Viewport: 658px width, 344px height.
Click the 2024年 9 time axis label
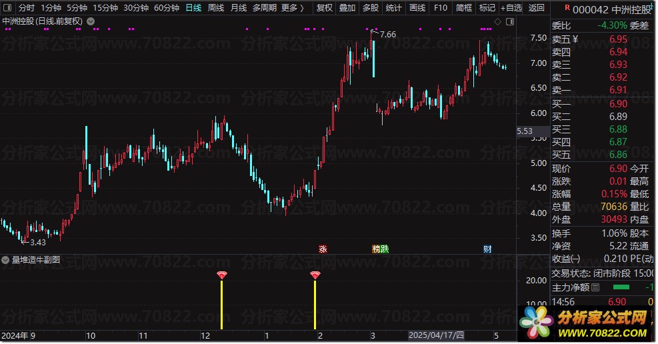pyautogui.click(x=18, y=335)
